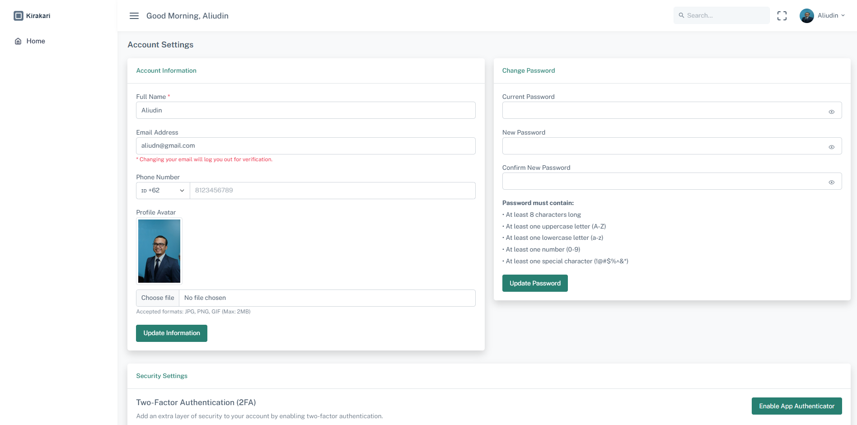Open the phone country code dropdown
Viewport: 857px width, 425px height.
click(162, 190)
